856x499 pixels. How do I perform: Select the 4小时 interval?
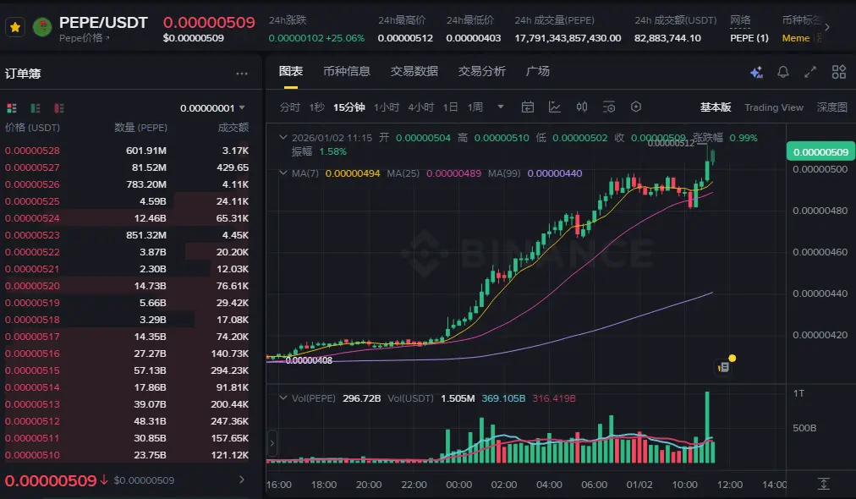pyautogui.click(x=420, y=107)
